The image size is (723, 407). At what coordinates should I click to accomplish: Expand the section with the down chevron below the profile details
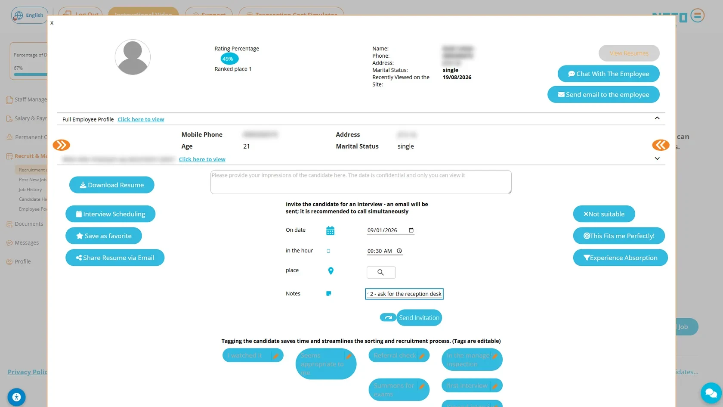(x=657, y=158)
